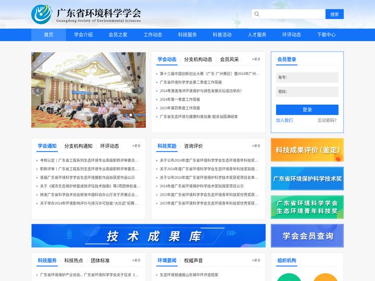Open 环评动态 navigation item
The image size is (375, 281).
[x=292, y=35]
